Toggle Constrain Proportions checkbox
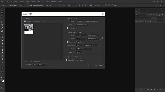This screenshot has height=92, width=165. pos(68,42)
